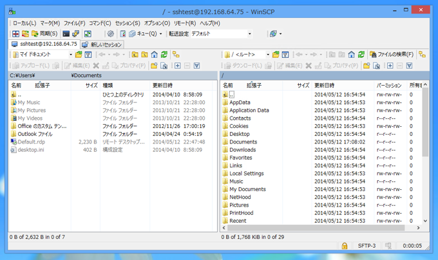Open マーク(M) menu
438x260 pixels.
[50, 23]
